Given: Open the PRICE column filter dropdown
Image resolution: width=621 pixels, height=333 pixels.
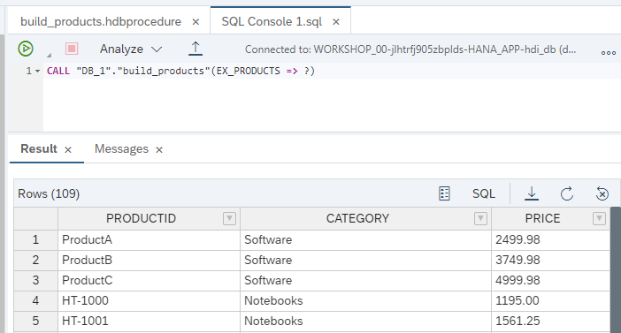Looking at the screenshot, I should [x=599, y=218].
